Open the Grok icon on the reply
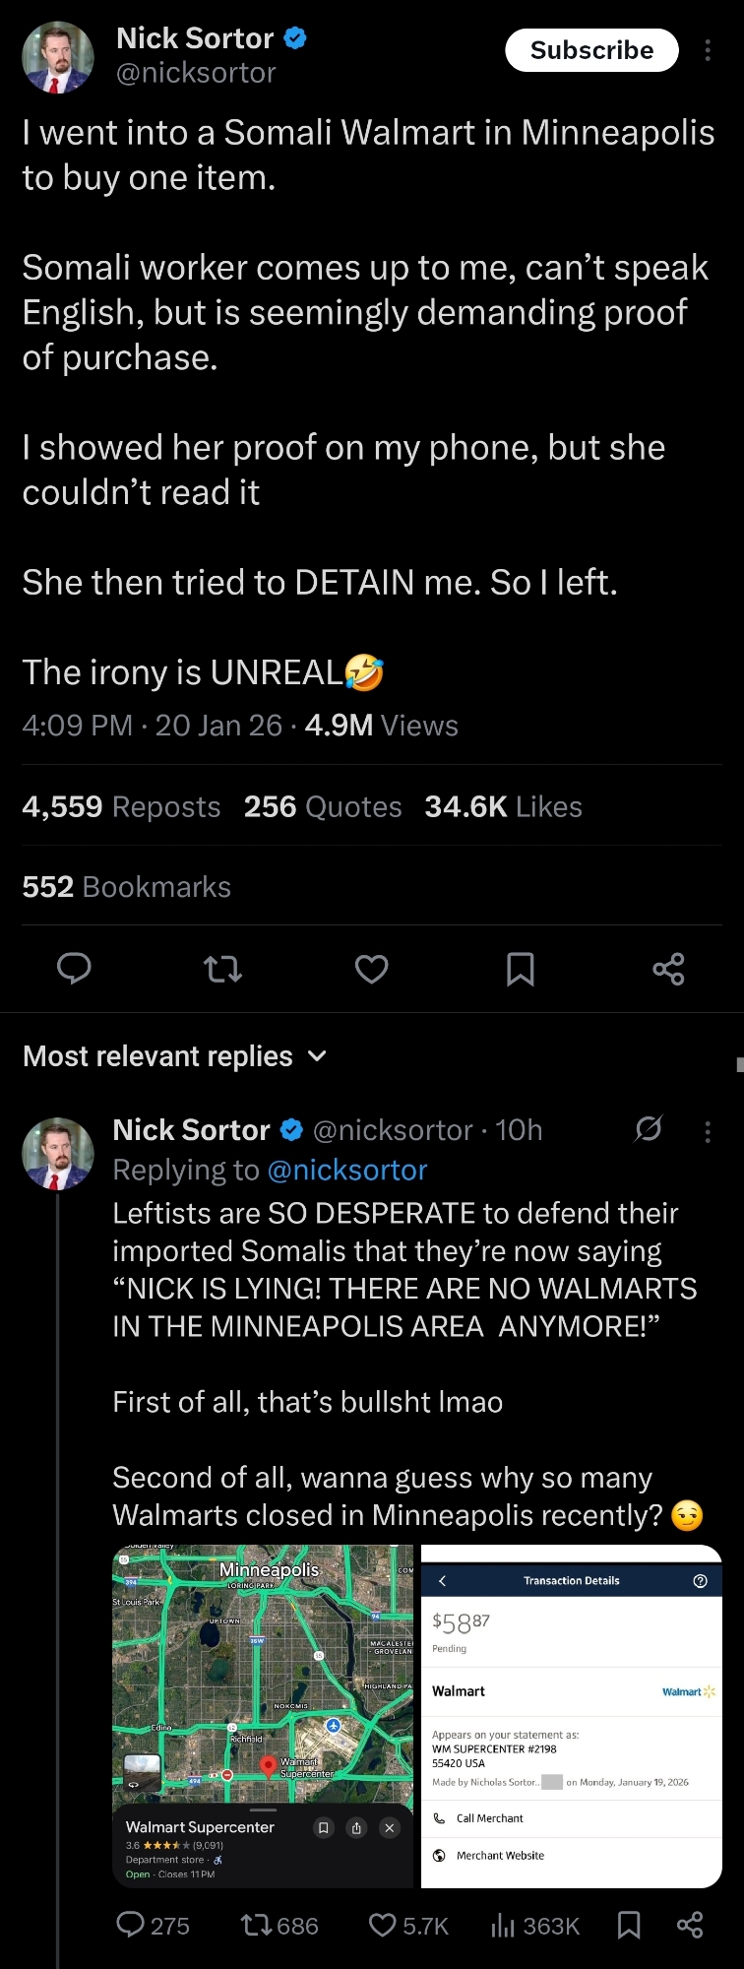Viewport: 744px width, 1969px height. (x=649, y=1128)
